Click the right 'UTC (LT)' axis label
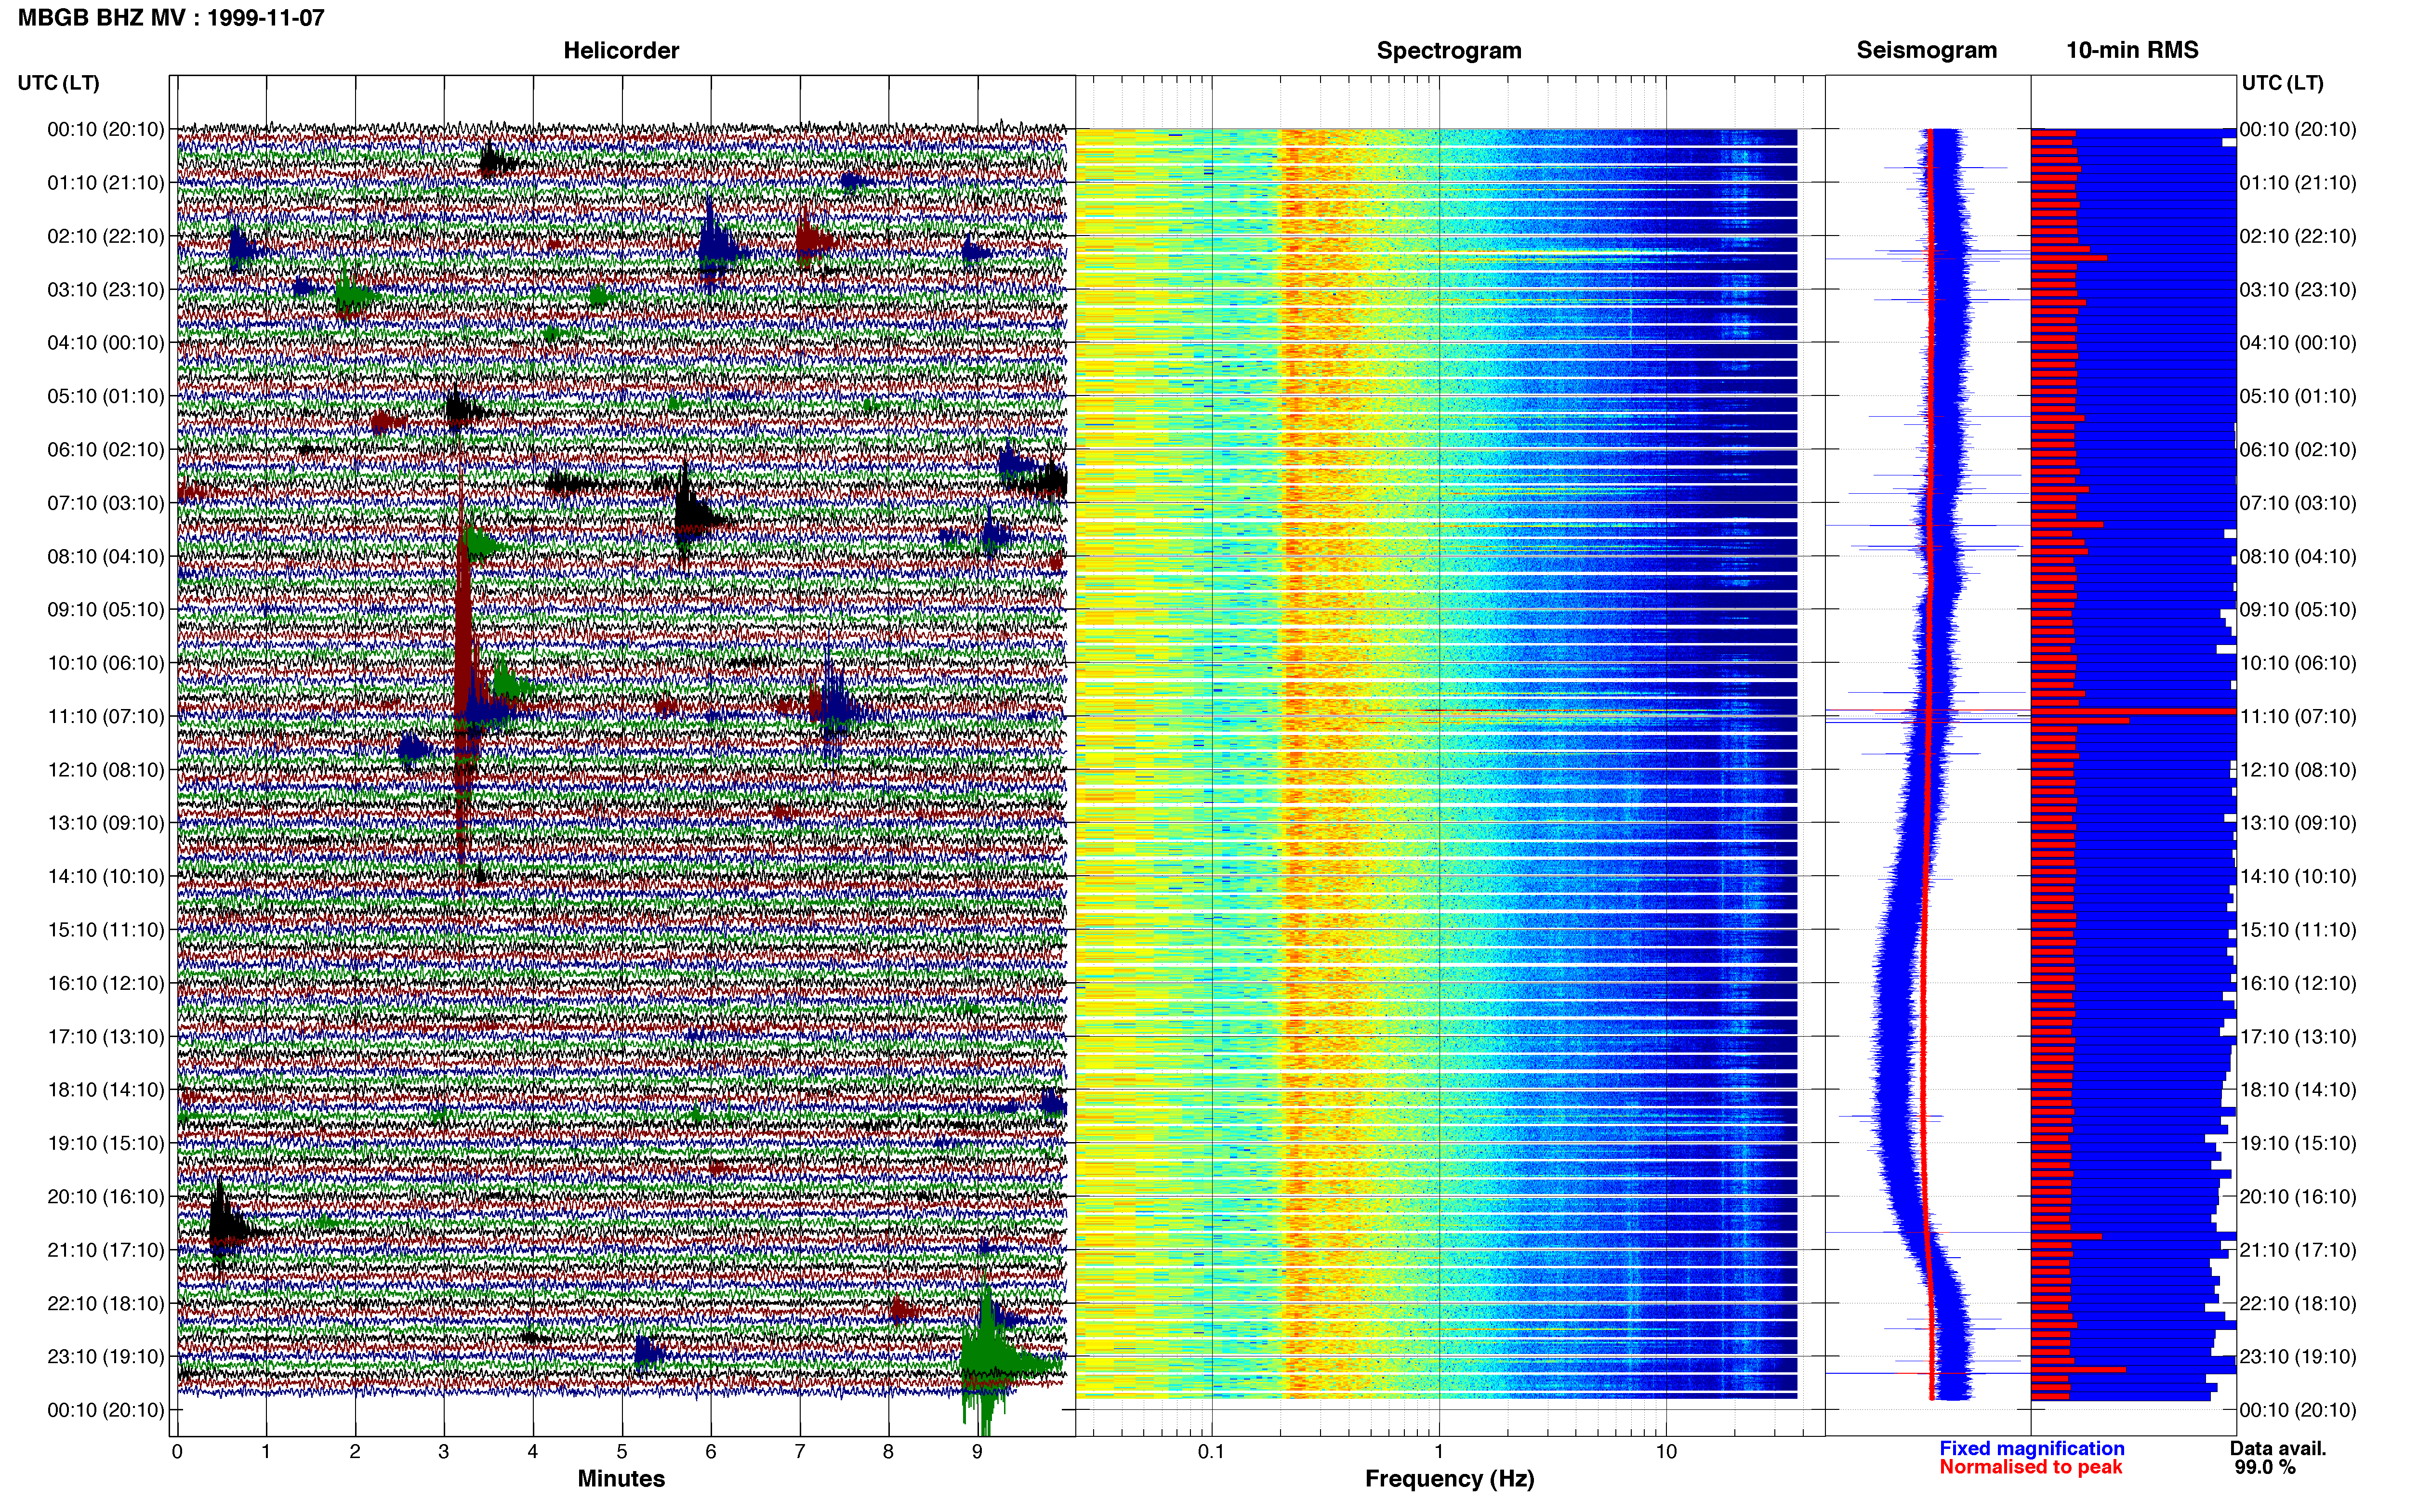 (x=2282, y=83)
